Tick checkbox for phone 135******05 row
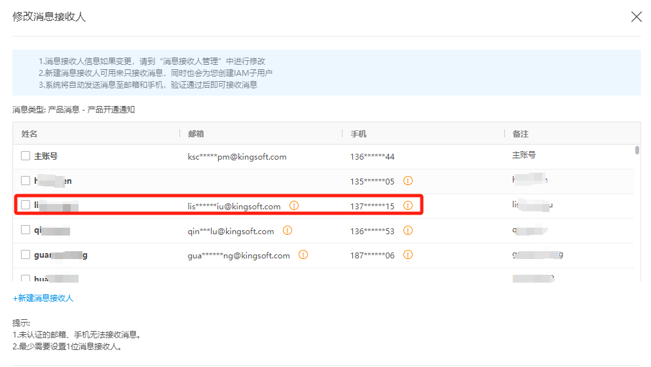 pos(26,181)
